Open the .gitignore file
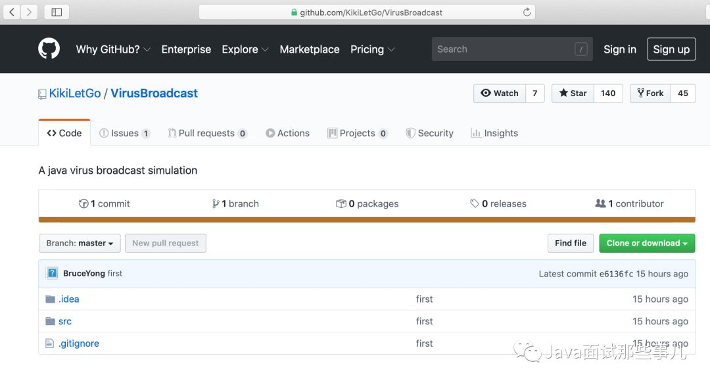 (79, 344)
